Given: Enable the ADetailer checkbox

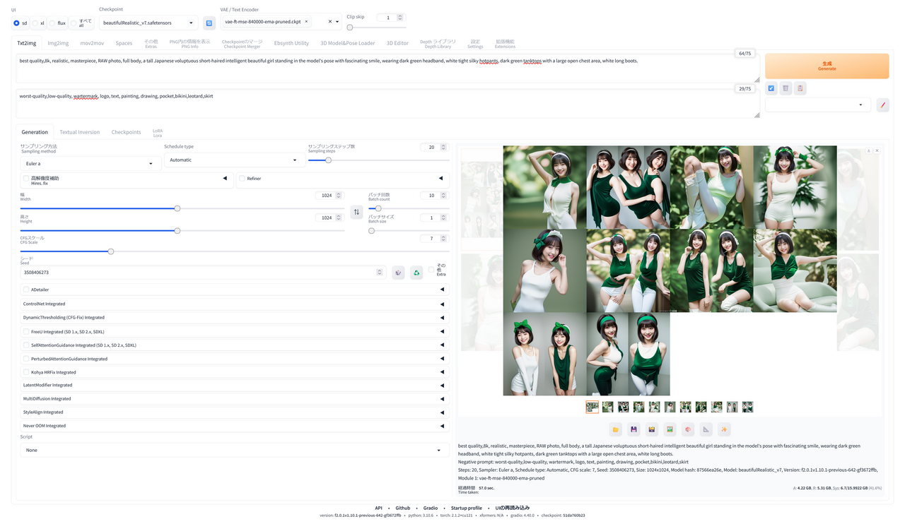Looking at the screenshot, I should pos(26,289).
